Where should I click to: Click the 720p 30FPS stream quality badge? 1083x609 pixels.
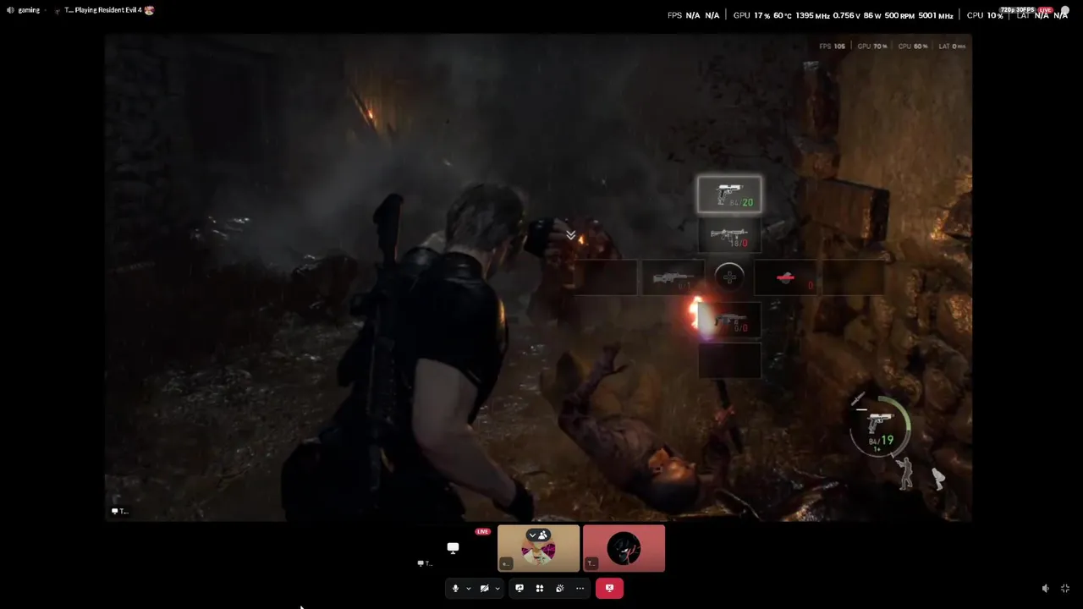[1017, 10]
